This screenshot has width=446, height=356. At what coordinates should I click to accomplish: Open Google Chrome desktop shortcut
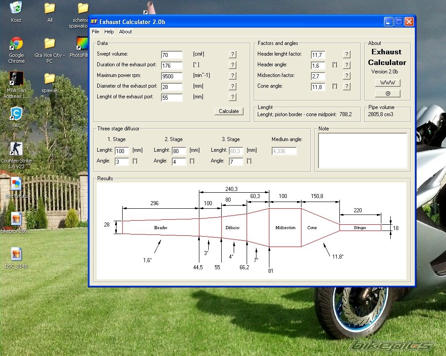coord(17,44)
